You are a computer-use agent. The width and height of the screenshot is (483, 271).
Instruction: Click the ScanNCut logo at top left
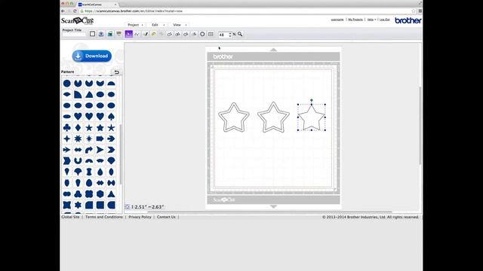[77, 20]
